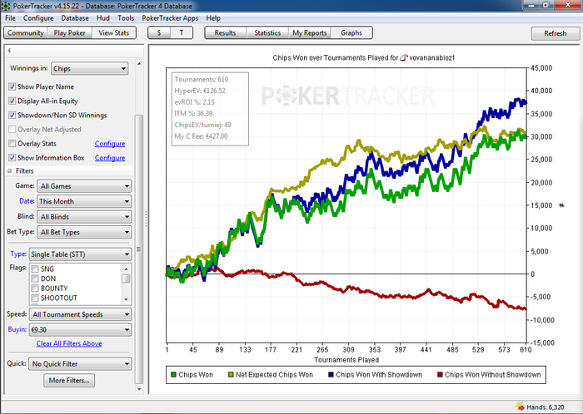
Task: Click the Refresh button
Action: pyautogui.click(x=556, y=33)
